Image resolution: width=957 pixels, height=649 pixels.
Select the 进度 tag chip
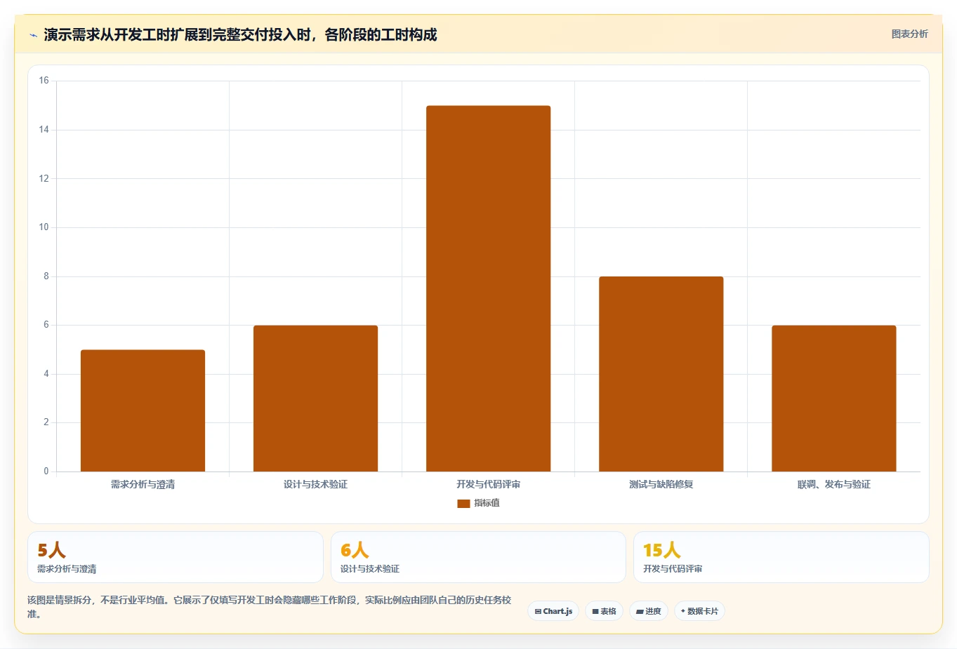click(649, 611)
